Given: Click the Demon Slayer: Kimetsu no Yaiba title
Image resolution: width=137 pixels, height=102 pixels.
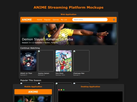Looking at the screenshot, I should 47,39.
